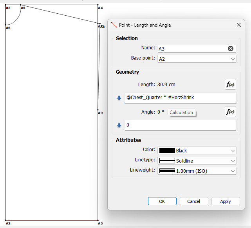This screenshot has height=228, width=251.
Task: Select point A9 on the pattern canvas
Action: [x=98, y=110]
